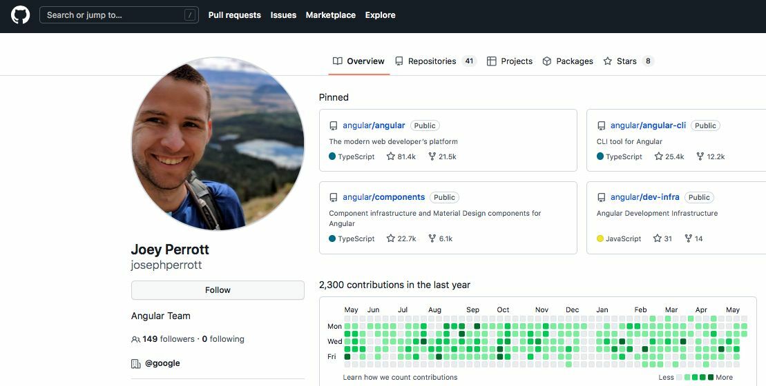Click the Public badge on angular/angular card
This screenshot has width=766, height=386.
click(425, 125)
